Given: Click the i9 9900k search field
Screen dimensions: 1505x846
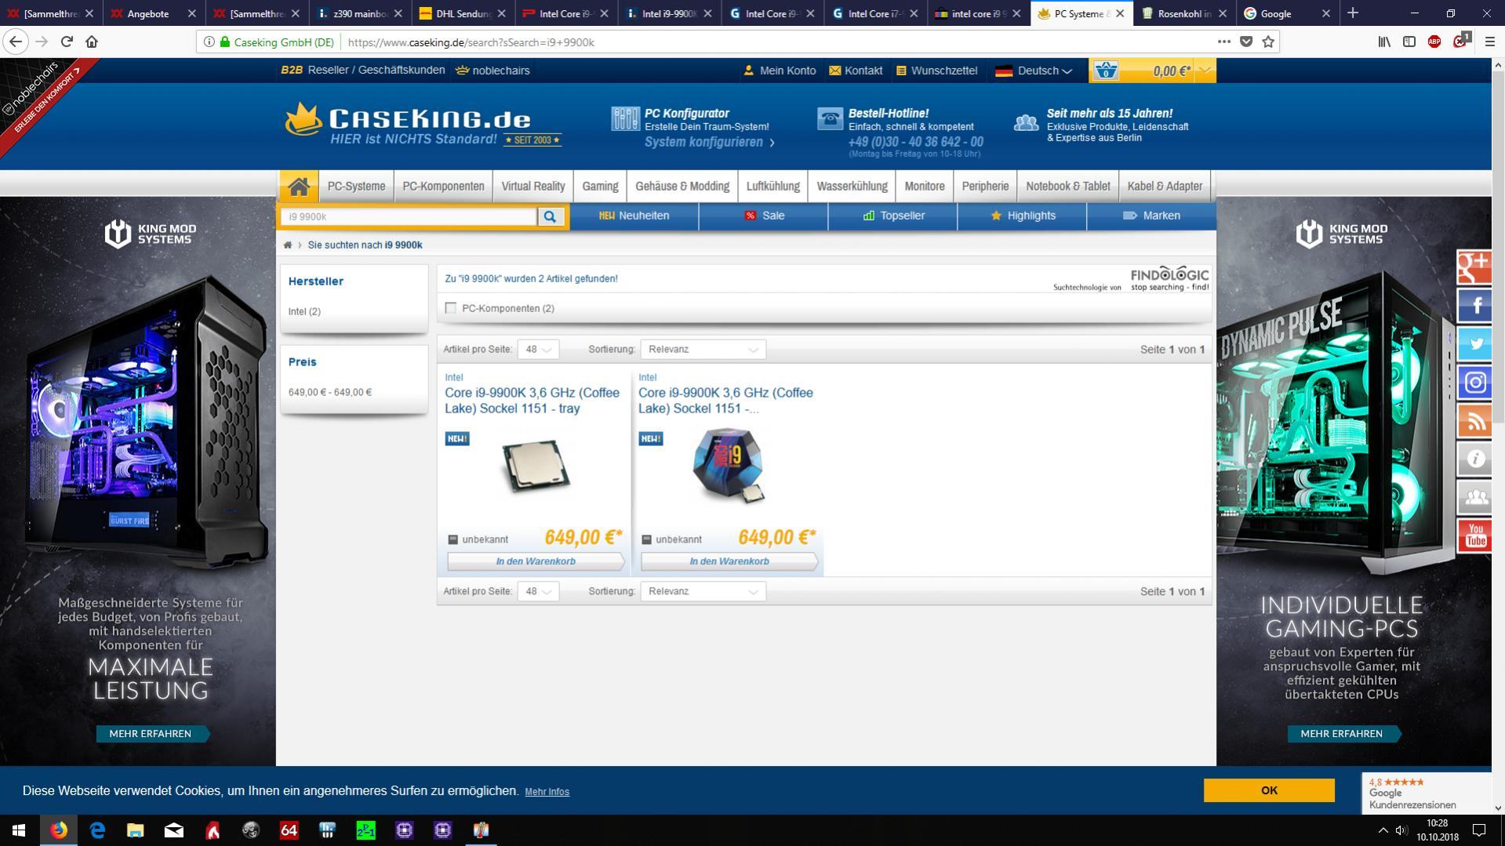Looking at the screenshot, I should (409, 216).
